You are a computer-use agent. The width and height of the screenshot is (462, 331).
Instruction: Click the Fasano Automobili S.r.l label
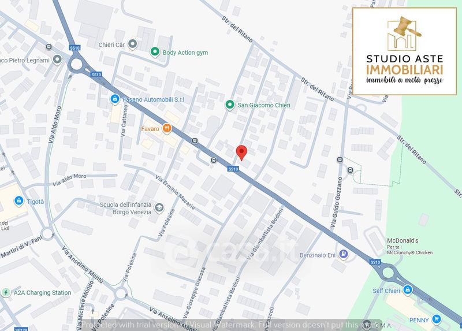[x=154, y=99]
